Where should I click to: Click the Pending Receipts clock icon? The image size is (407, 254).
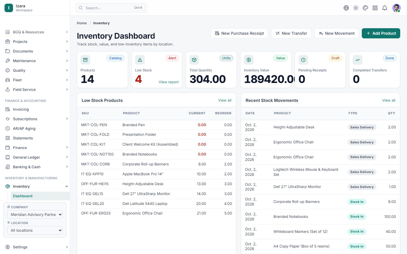point(303,60)
